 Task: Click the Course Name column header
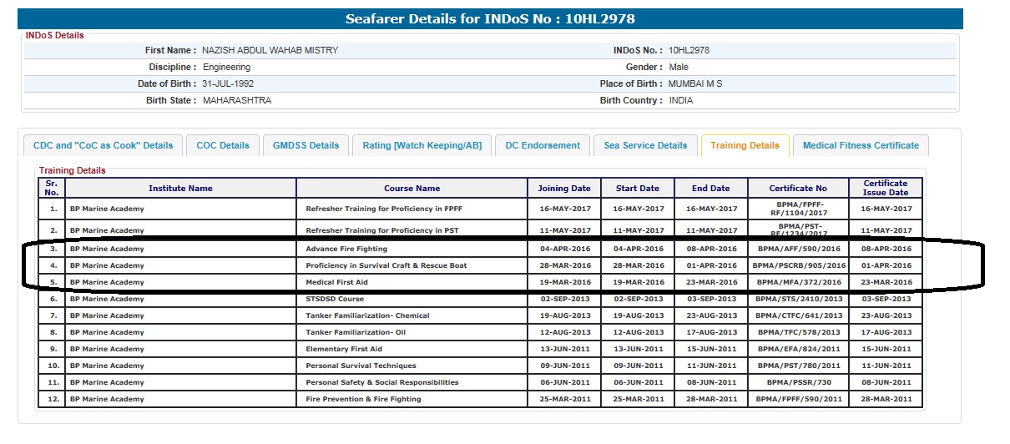412,189
